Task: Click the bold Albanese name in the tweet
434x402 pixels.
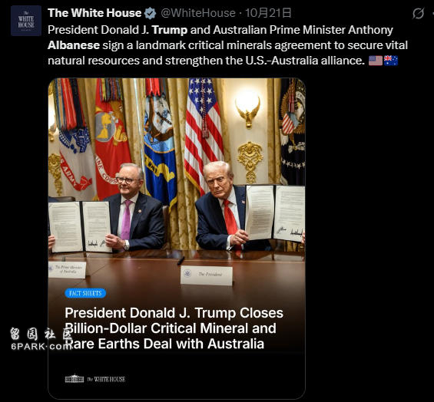Action: (x=74, y=45)
